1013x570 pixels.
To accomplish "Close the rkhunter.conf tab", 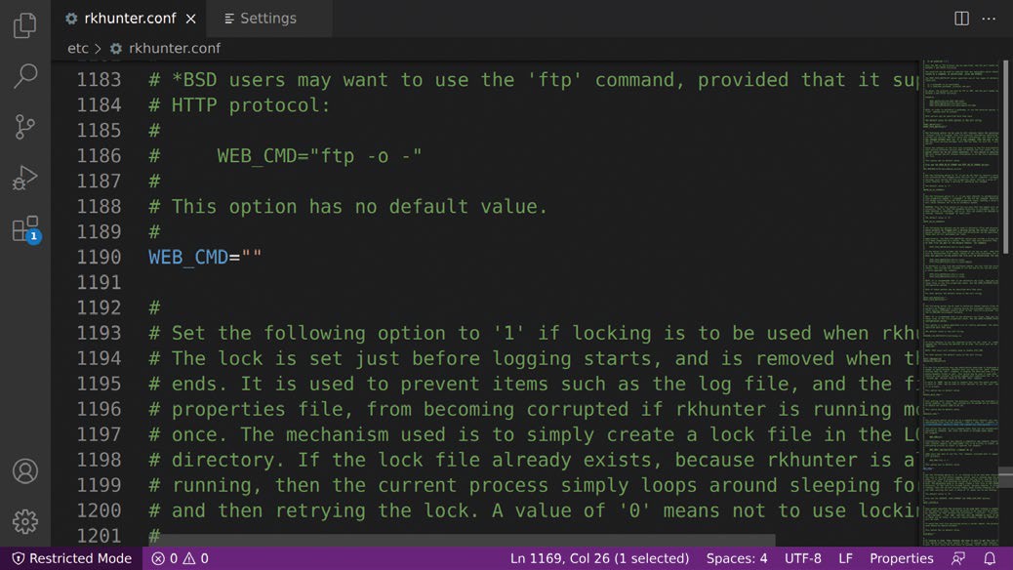I will (x=191, y=19).
